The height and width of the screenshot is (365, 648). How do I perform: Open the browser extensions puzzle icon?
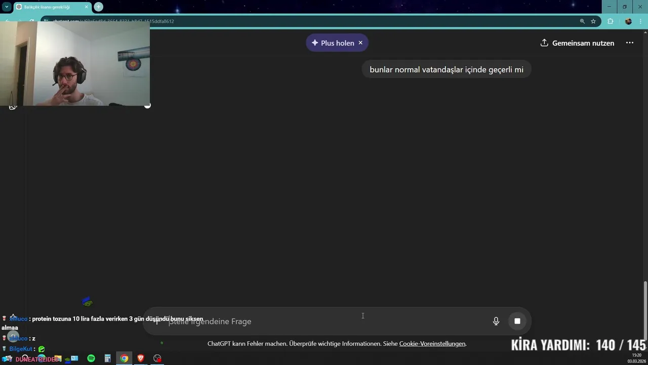[x=610, y=21]
